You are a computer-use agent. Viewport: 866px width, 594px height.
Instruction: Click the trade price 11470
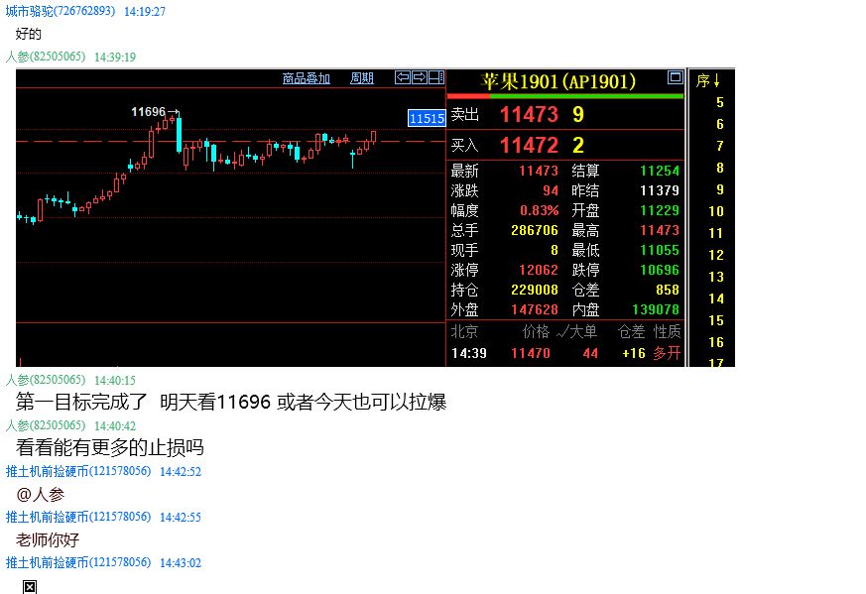point(531,353)
